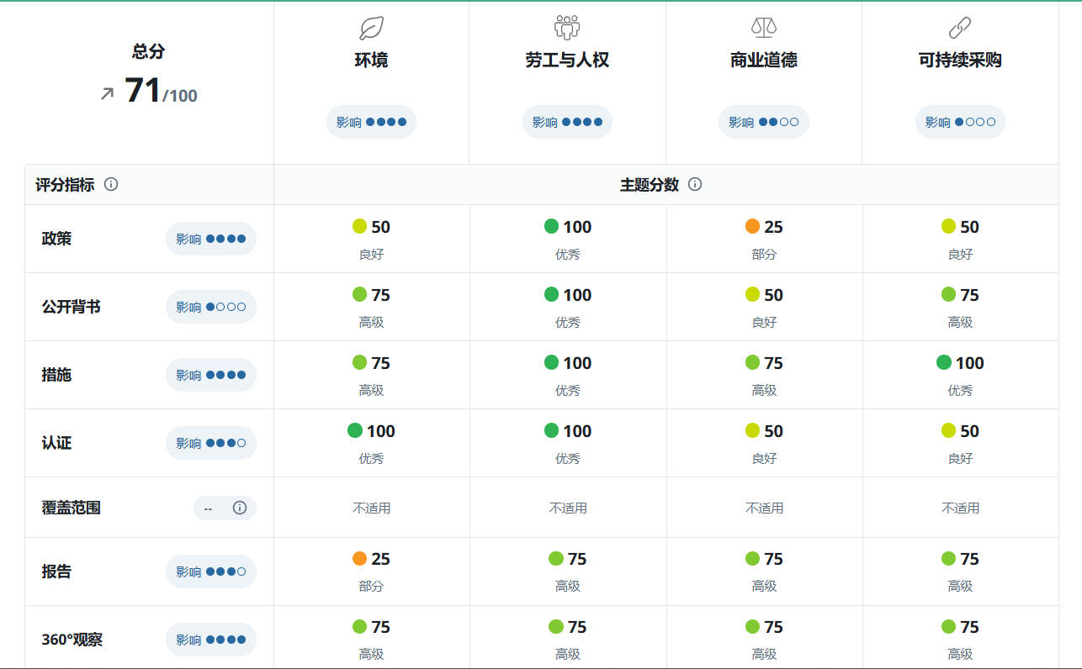Click the chain link icon above 可持续采购
1082x669 pixels.
(960, 28)
